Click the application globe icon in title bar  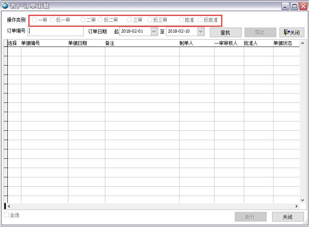click(5, 6)
